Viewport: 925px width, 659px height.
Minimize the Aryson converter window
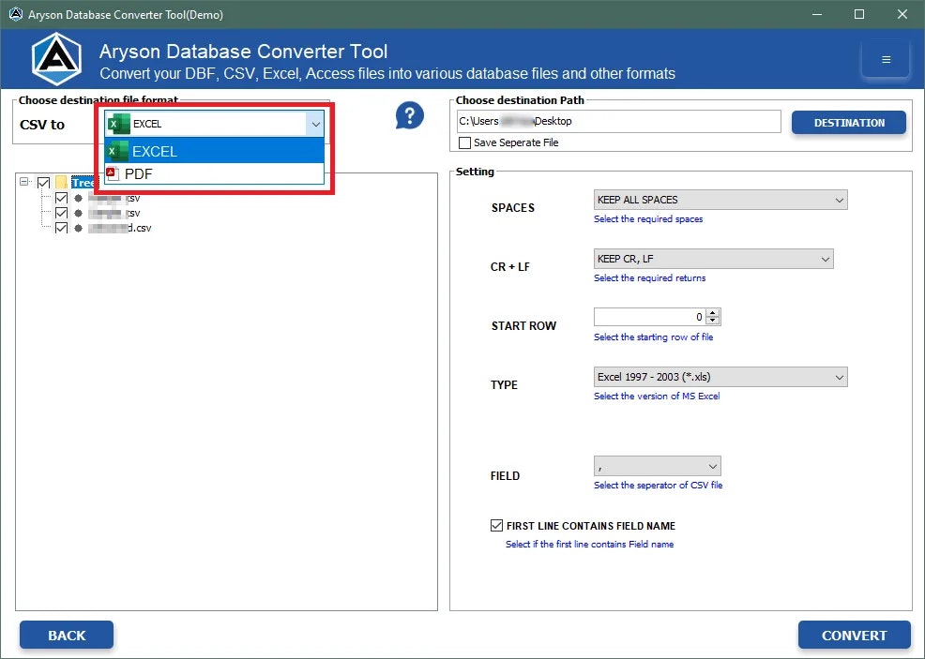pos(817,14)
